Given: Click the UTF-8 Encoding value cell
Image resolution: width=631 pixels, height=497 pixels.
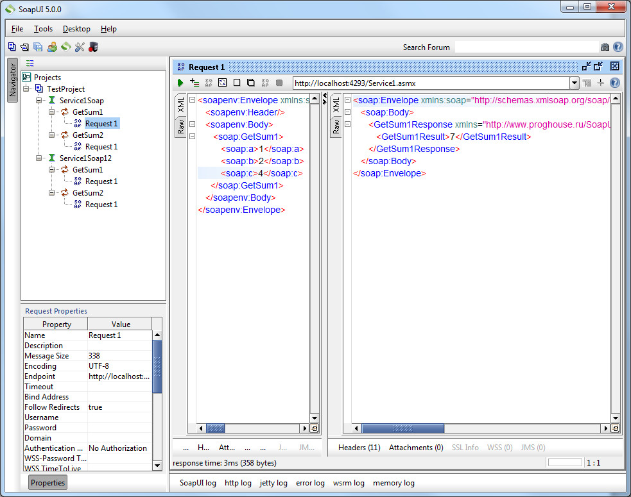Looking at the screenshot, I should click(x=120, y=366).
